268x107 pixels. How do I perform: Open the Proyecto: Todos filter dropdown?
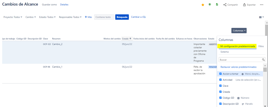pyautogui.click(x=13, y=17)
